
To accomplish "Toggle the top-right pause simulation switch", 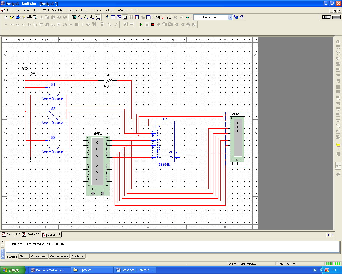I will pos(336,17).
